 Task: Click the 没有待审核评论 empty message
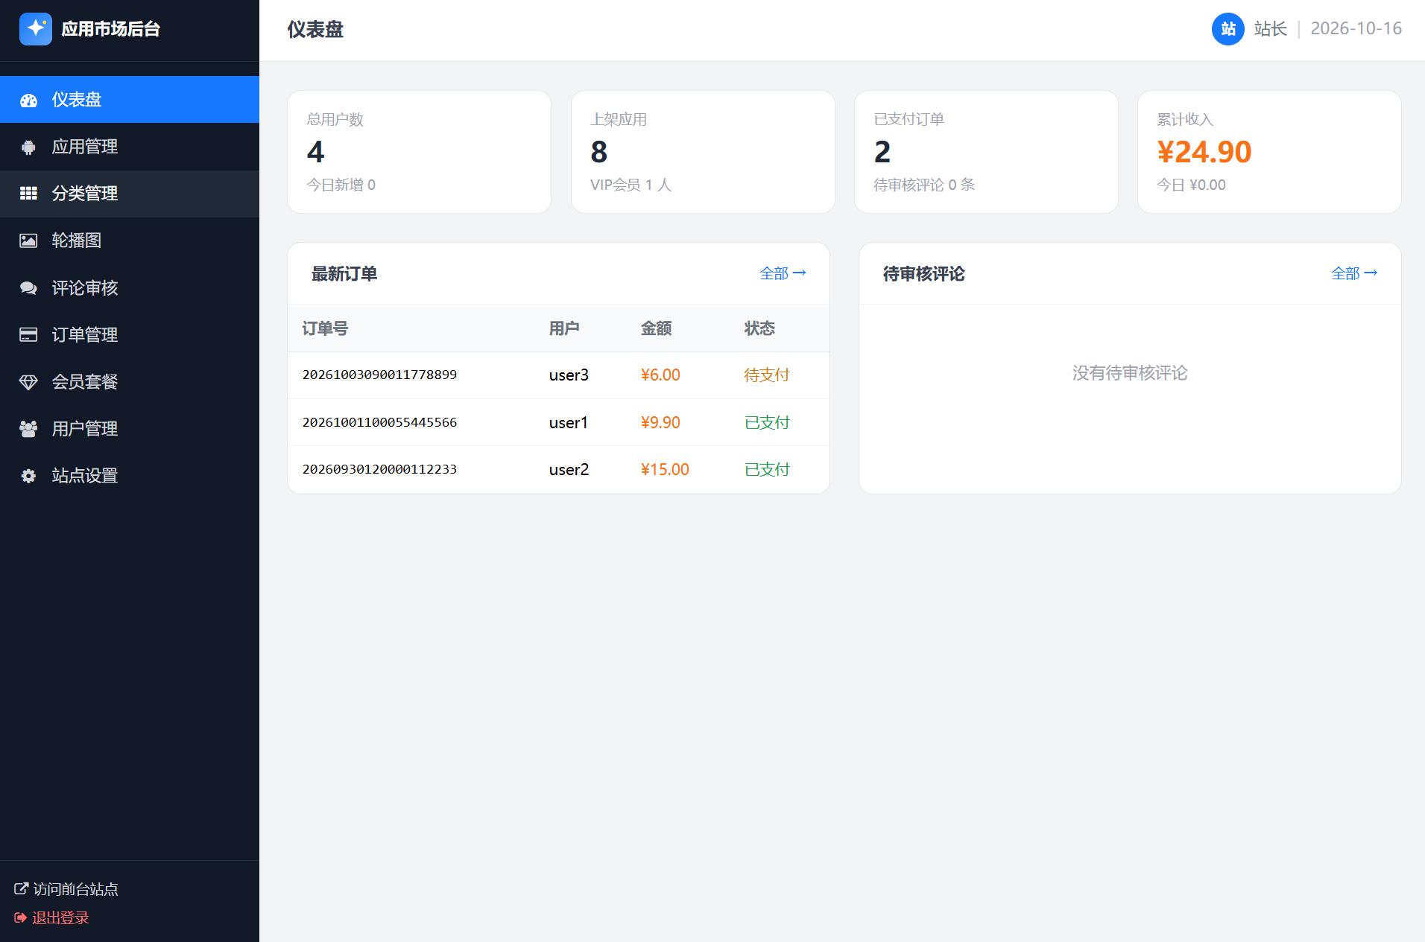[1130, 373]
